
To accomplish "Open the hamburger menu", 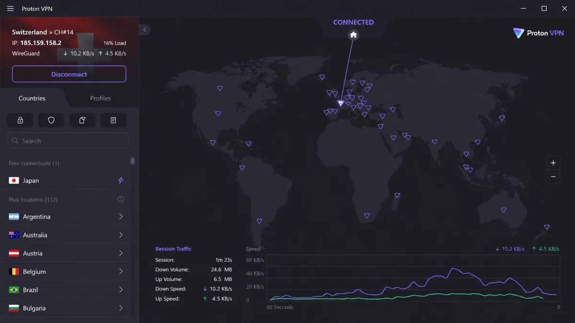I will (10, 9).
